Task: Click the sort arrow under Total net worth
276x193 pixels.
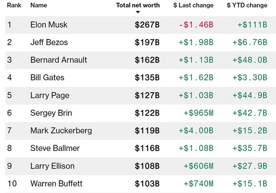Action: [138, 12]
